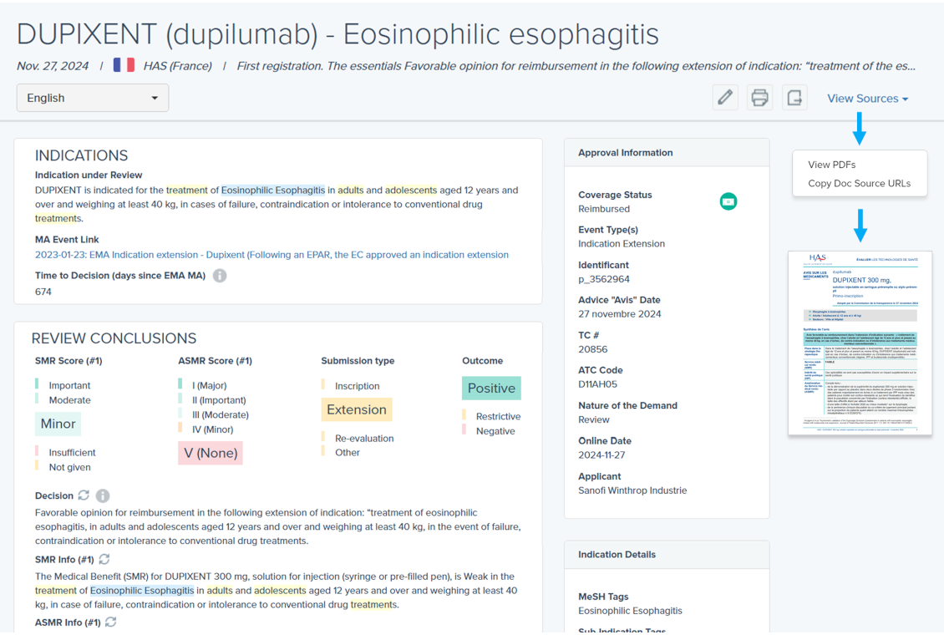The height and width of the screenshot is (635, 944).
Task: Click the Nov. 27, 2024 header date
Action: (x=53, y=66)
